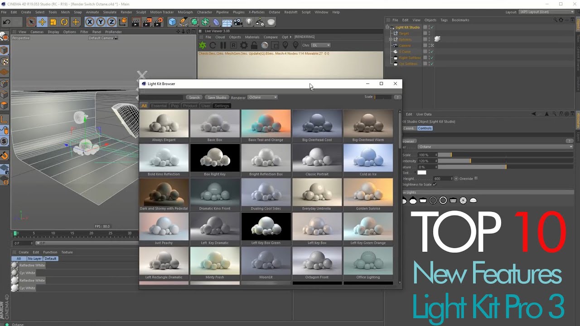Switch to the Coord. tab
The image size is (580, 326).
click(x=409, y=128)
